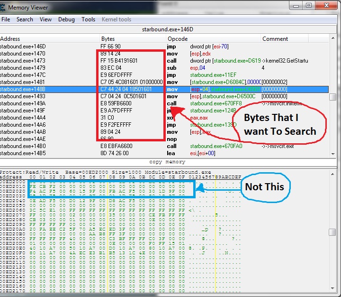Click the Address column header
Image resolution: width=341 pixels, height=297 pixels.
click(50, 39)
